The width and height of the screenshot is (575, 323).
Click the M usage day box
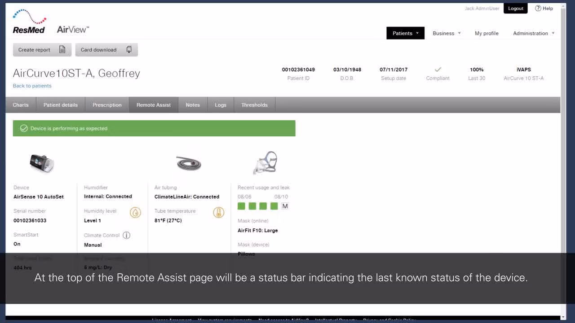285,206
